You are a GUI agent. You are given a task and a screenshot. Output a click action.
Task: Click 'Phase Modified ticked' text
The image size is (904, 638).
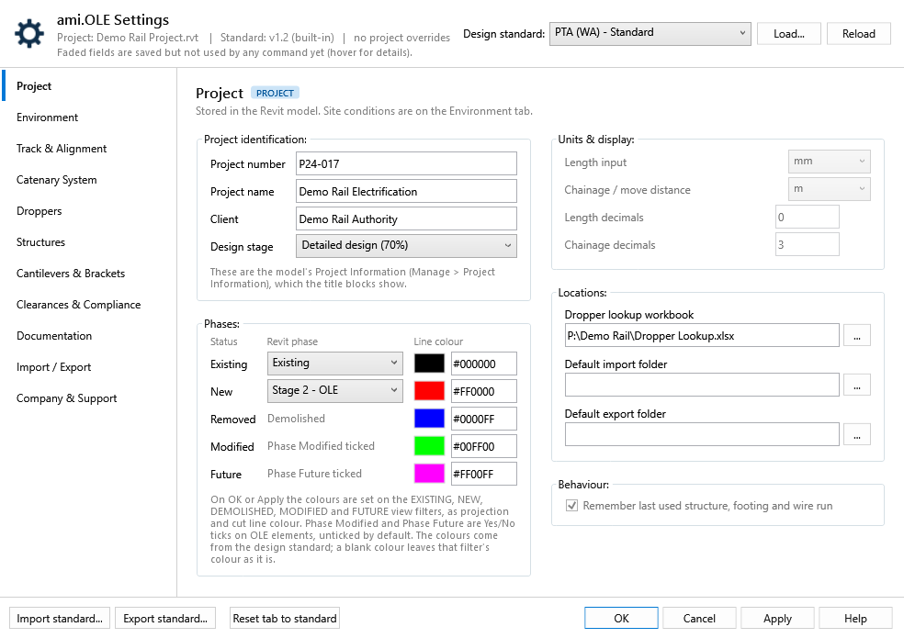322,446
